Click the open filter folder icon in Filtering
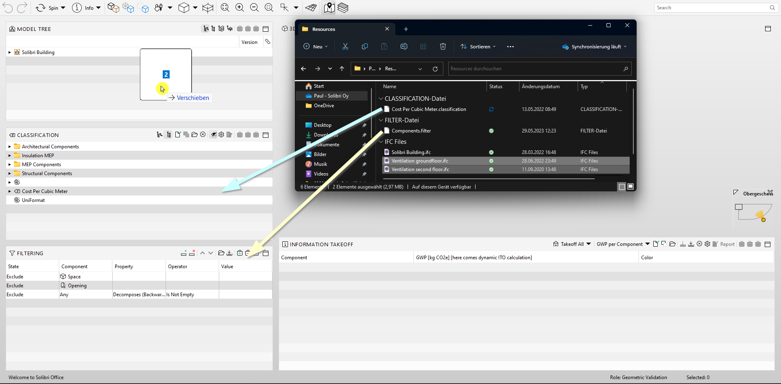Viewport: 781px width, 384px height. tap(221, 253)
